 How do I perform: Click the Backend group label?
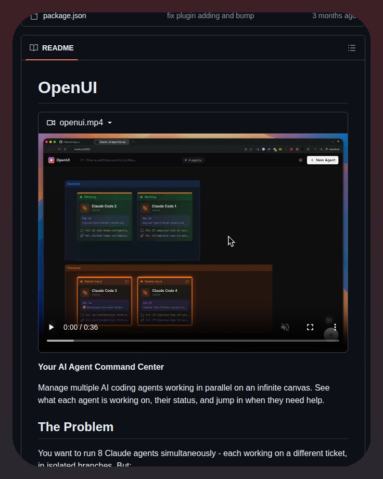73,184
